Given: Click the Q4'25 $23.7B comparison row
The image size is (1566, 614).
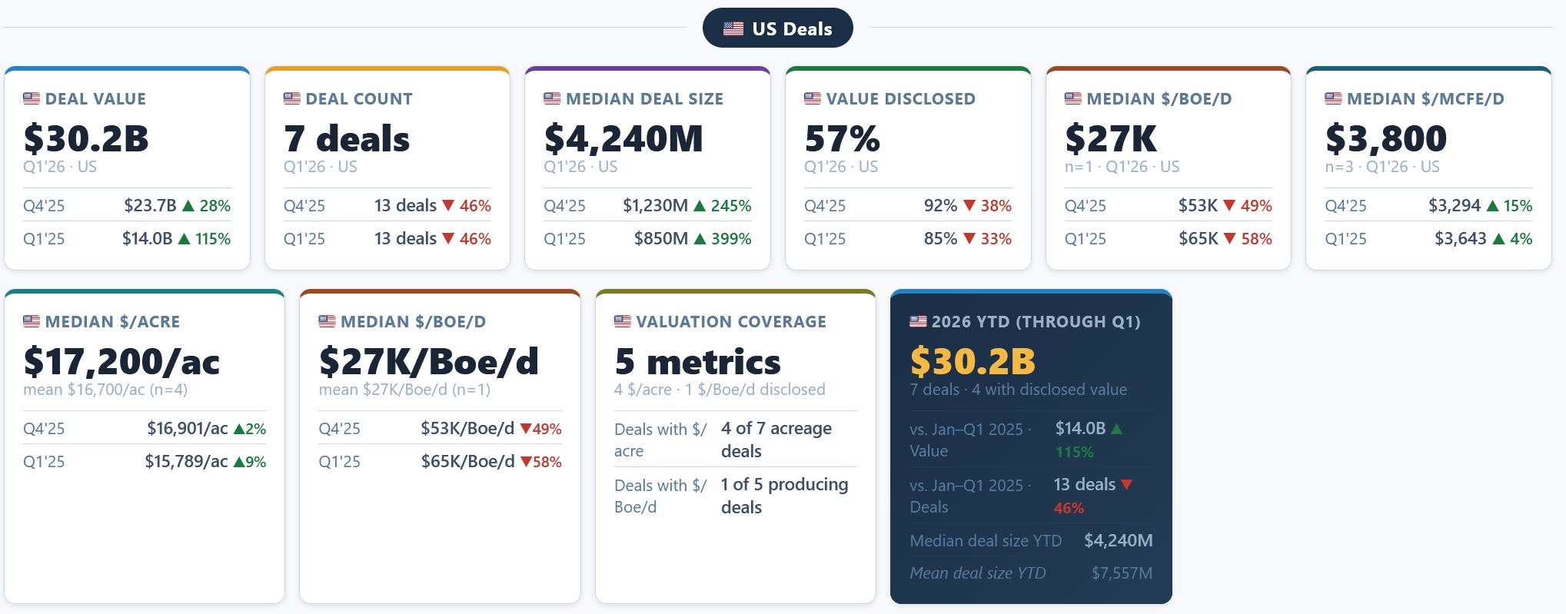Looking at the screenshot, I should (x=127, y=205).
